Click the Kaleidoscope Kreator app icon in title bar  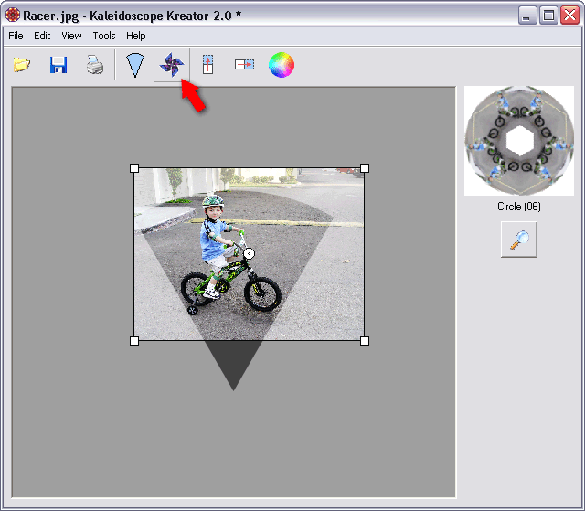[x=13, y=15]
